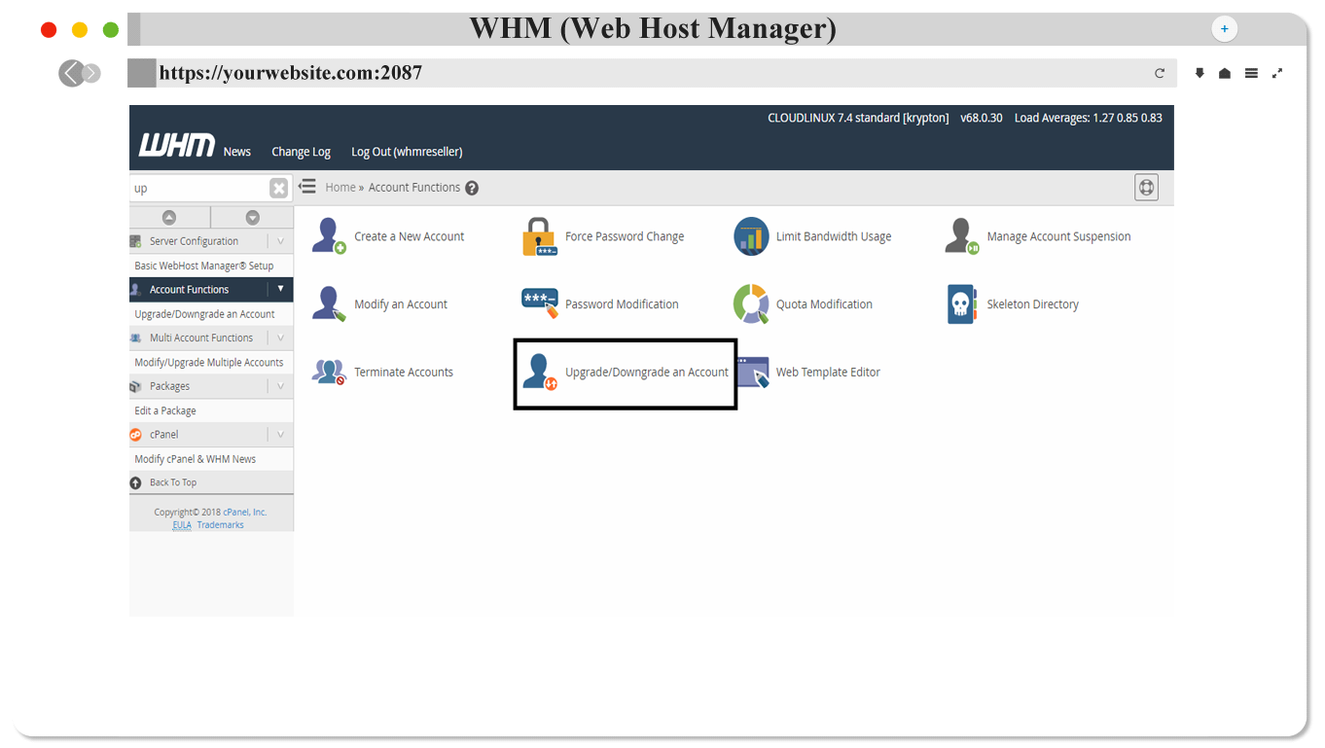Click Load Averages status text
The height and width of the screenshot is (748, 1325).
coord(1089,118)
